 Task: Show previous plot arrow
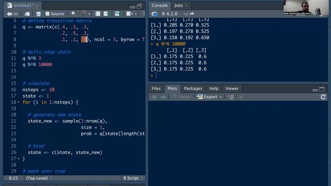pyautogui.click(x=154, y=97)
